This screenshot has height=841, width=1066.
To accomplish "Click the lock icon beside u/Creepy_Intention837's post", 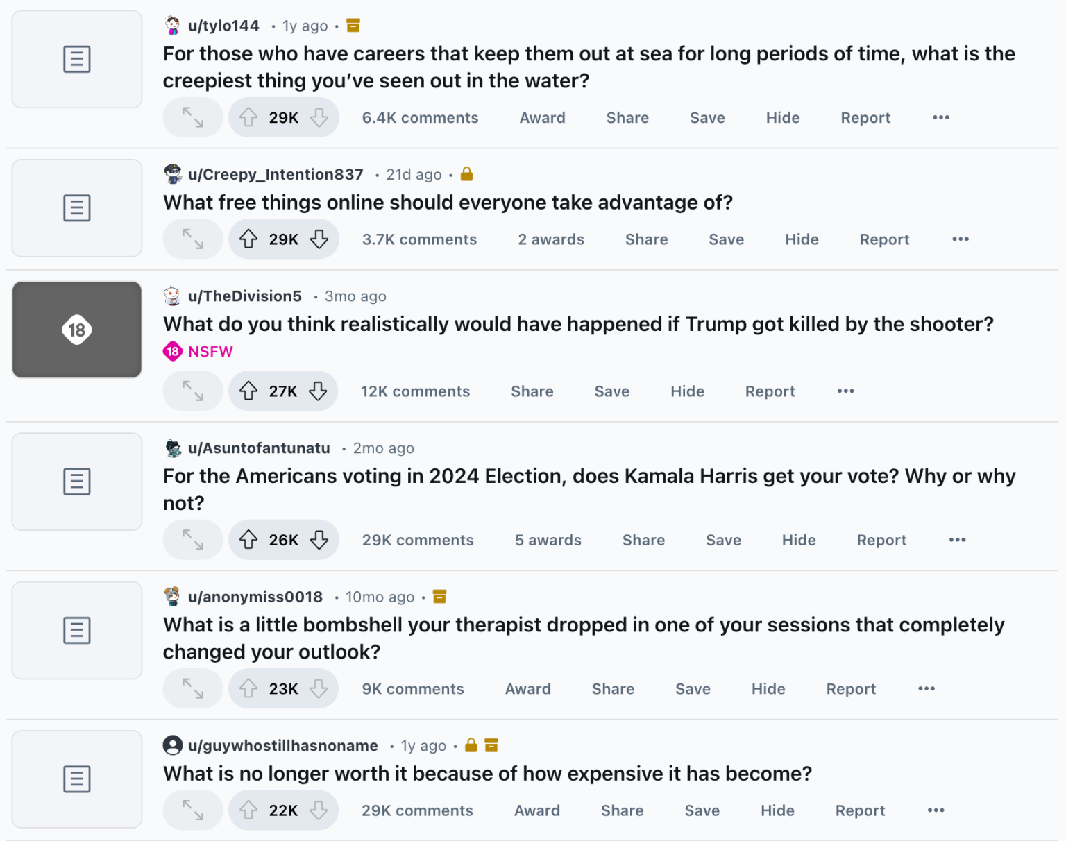I will click(466, 174).
